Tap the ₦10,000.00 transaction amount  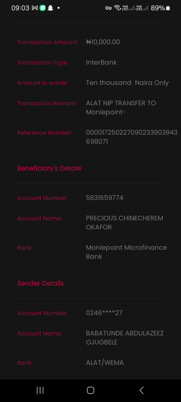[x=103, y=42]
